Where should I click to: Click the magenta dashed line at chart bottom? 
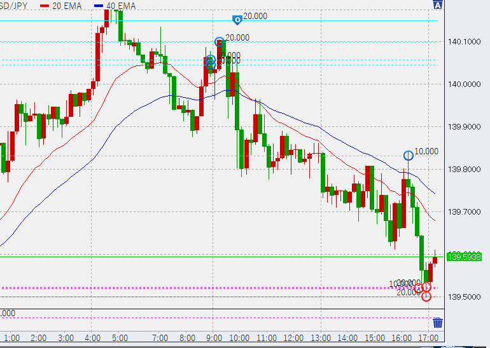(x=191, y=318)
